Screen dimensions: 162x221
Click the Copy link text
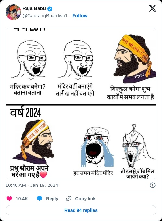(x=85, y=199)
